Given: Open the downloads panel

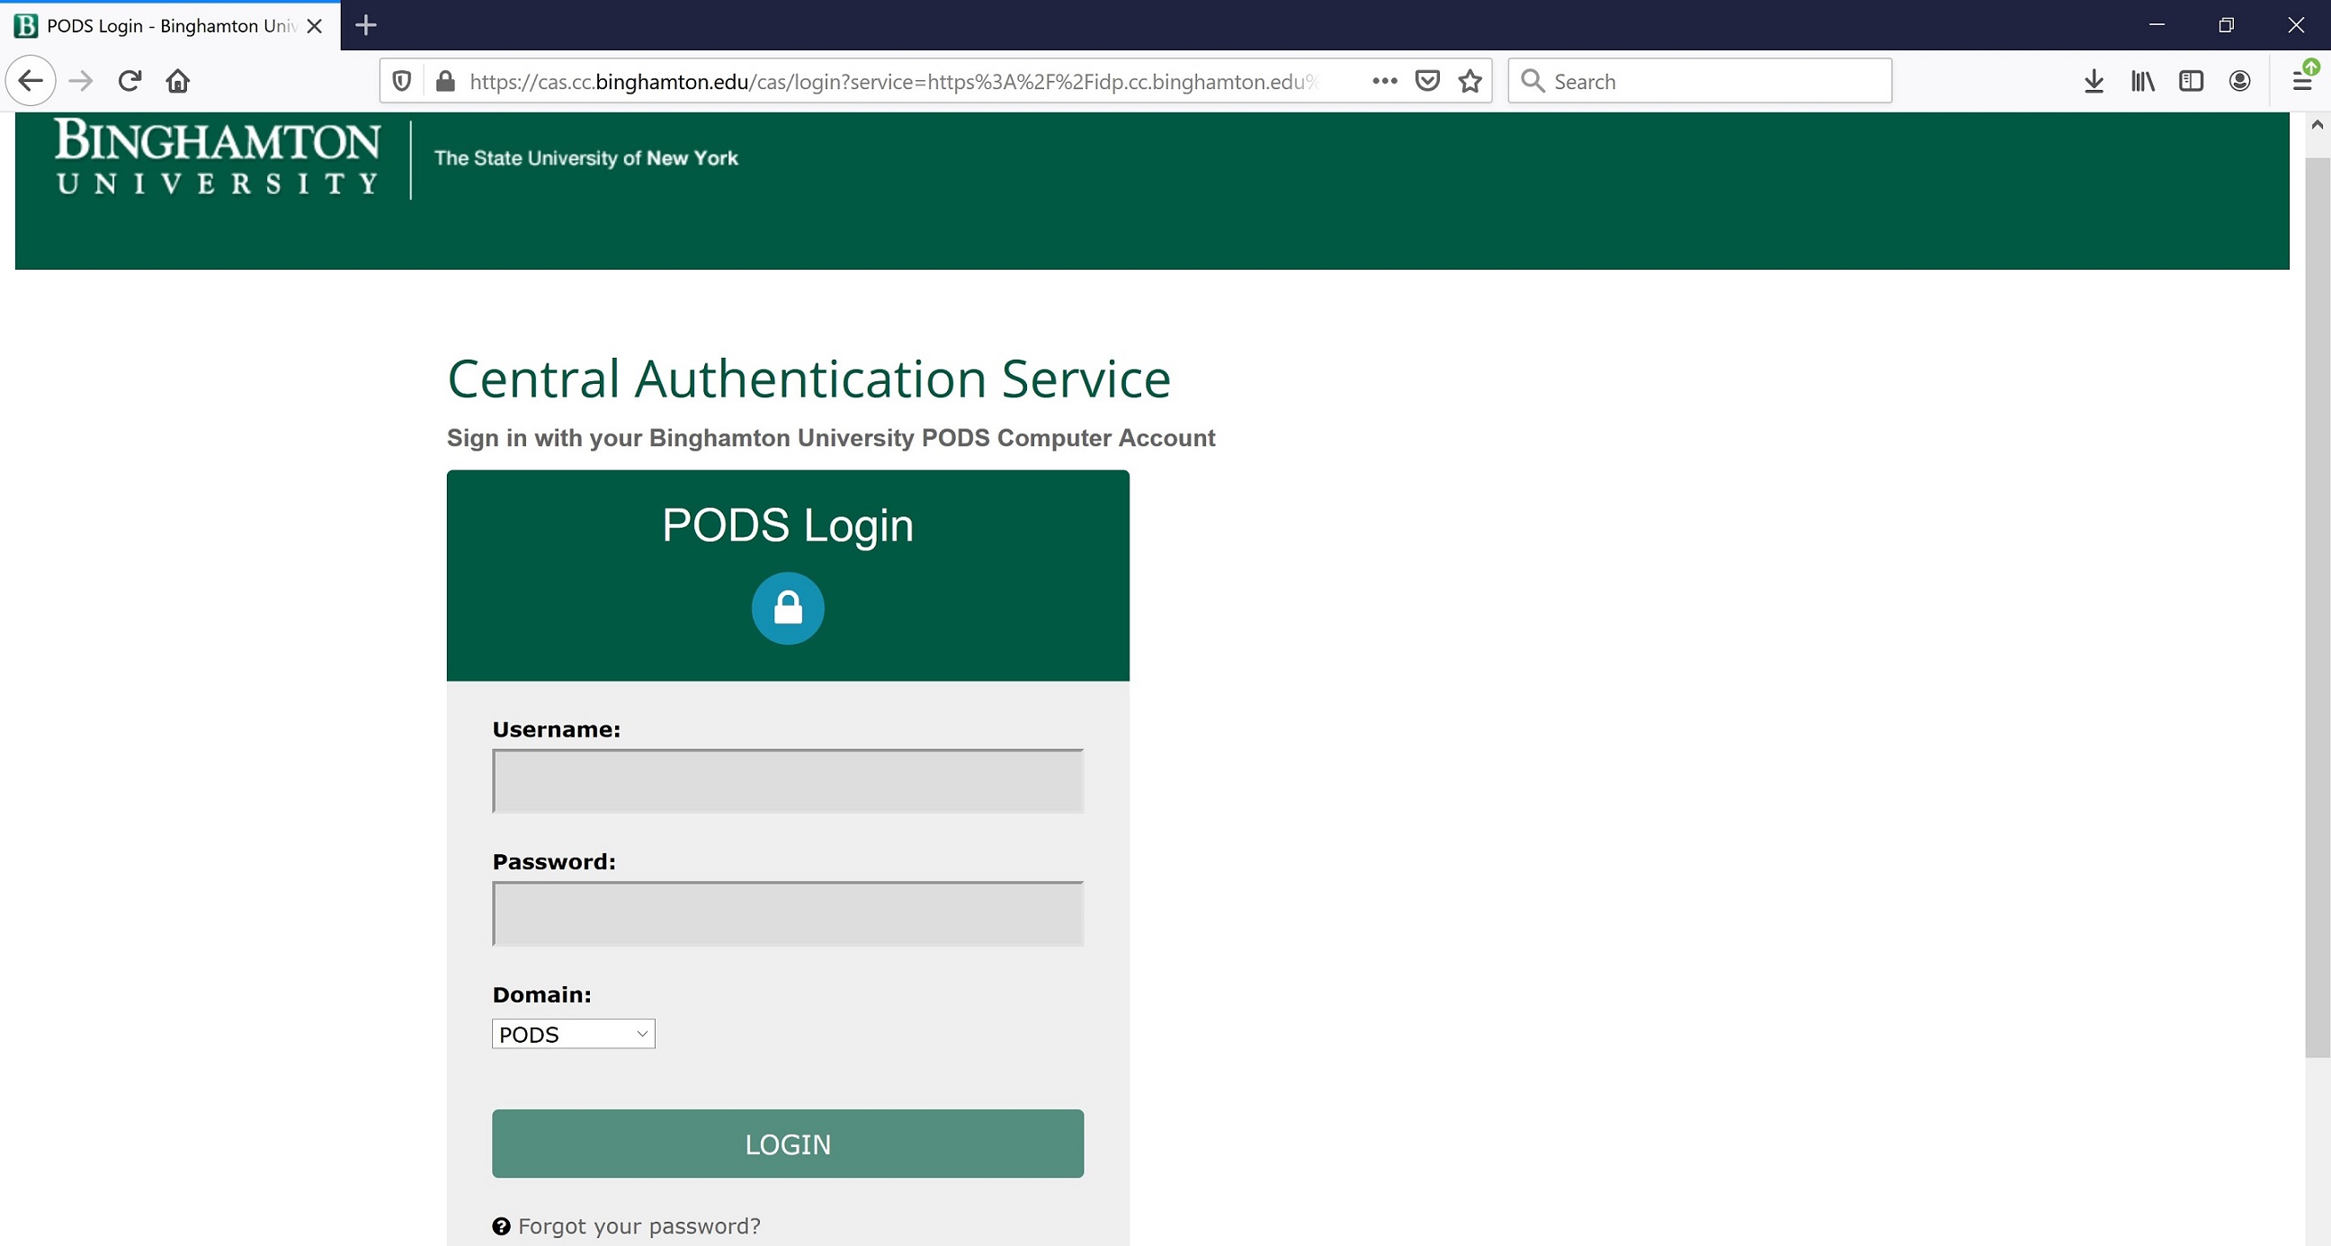Looking at the screenshot, I should 2093,82.
